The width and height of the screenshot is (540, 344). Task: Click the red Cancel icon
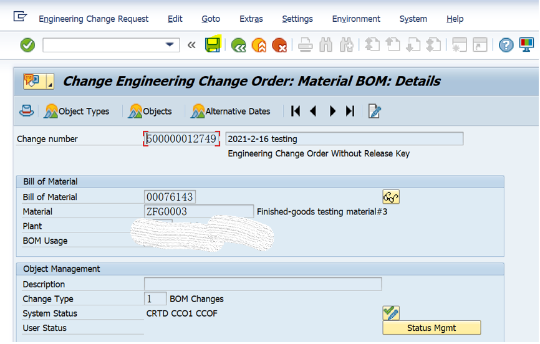point(279,45)
